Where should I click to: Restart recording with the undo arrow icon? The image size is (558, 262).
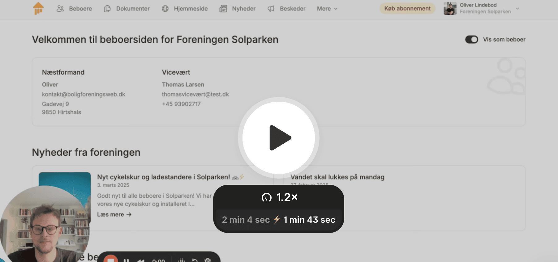click(195, 260)
